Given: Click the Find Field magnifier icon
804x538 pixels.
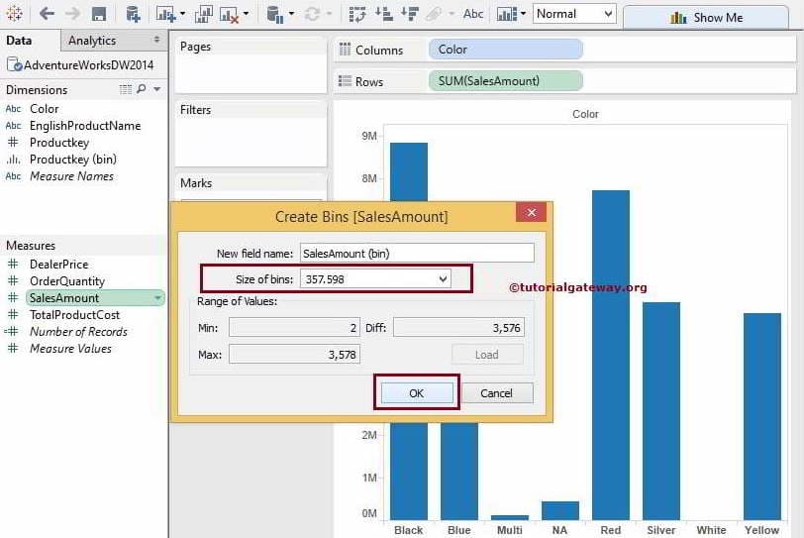Looking at the screenshot, I should coord(141,89).
